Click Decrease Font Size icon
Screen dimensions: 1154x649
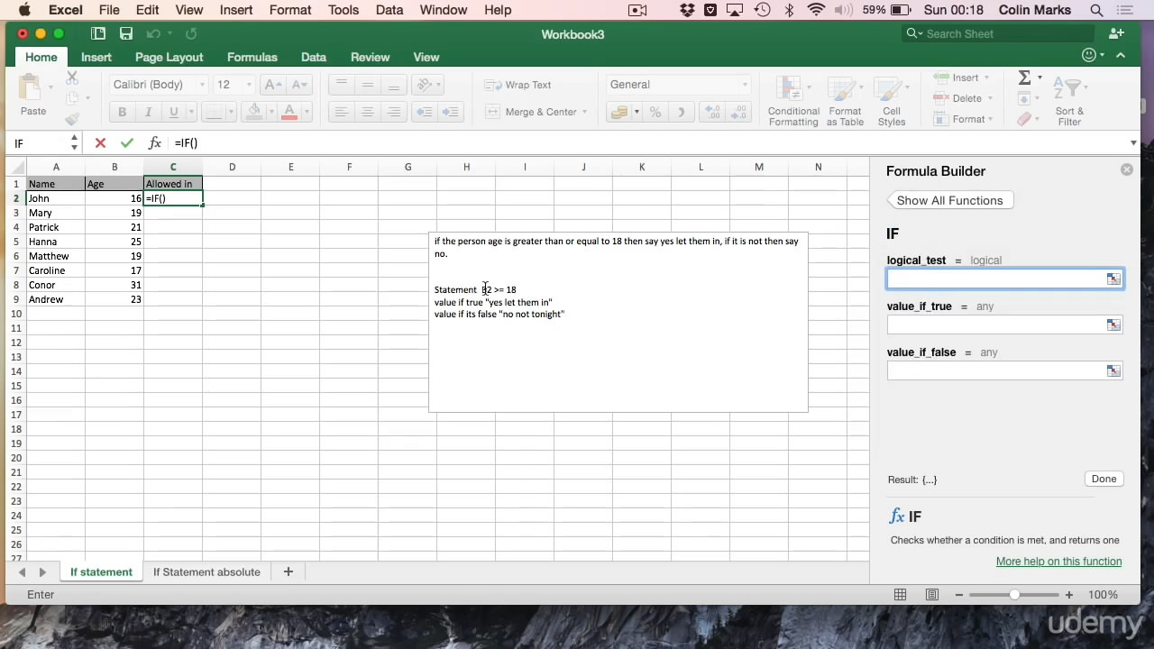298,85
